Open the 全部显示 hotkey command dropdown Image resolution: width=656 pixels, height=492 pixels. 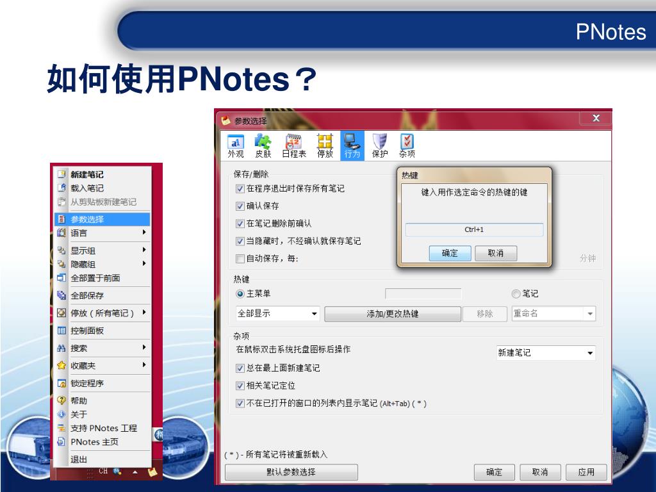[x=278, y=313]
